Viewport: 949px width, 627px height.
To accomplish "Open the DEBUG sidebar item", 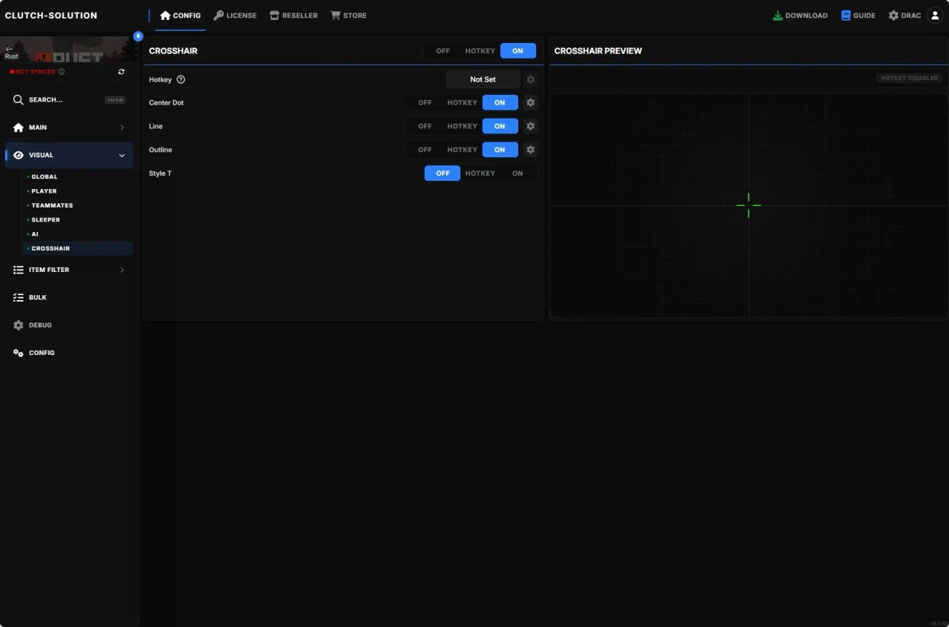I will pyautogui.click(x=69, y=325).
